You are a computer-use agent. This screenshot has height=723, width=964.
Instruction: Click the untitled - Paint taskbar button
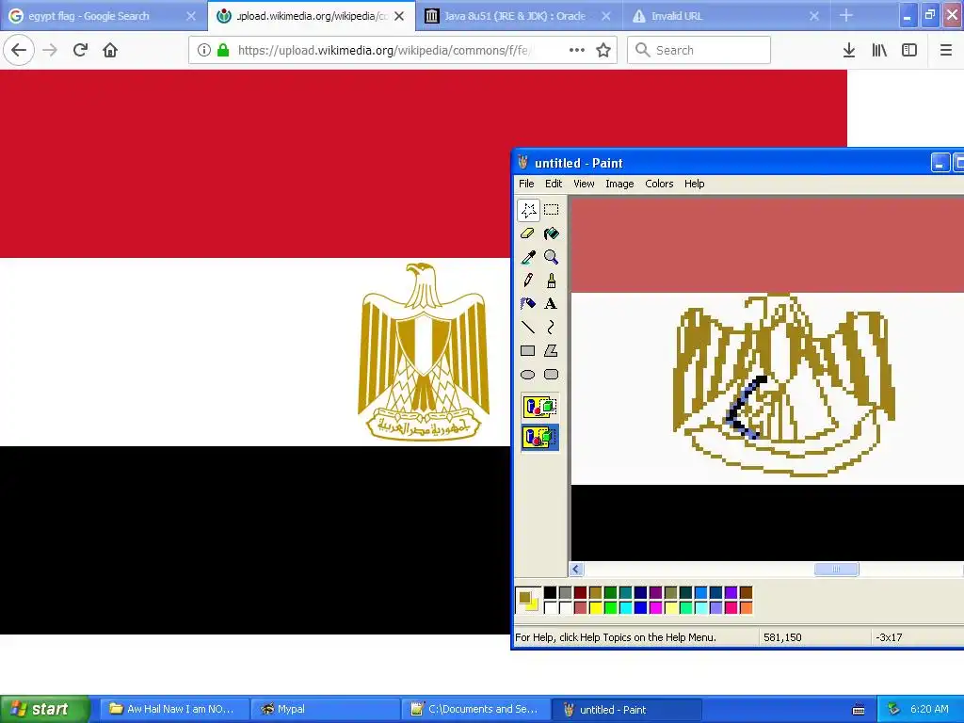pos(627,709)
